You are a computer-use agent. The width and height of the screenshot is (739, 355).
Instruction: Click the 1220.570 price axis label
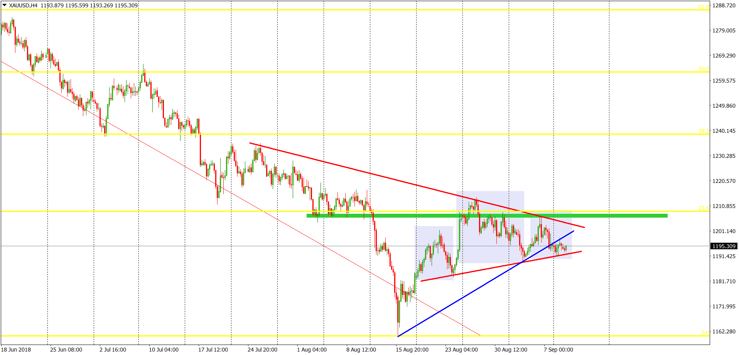[x=724, y=181]
